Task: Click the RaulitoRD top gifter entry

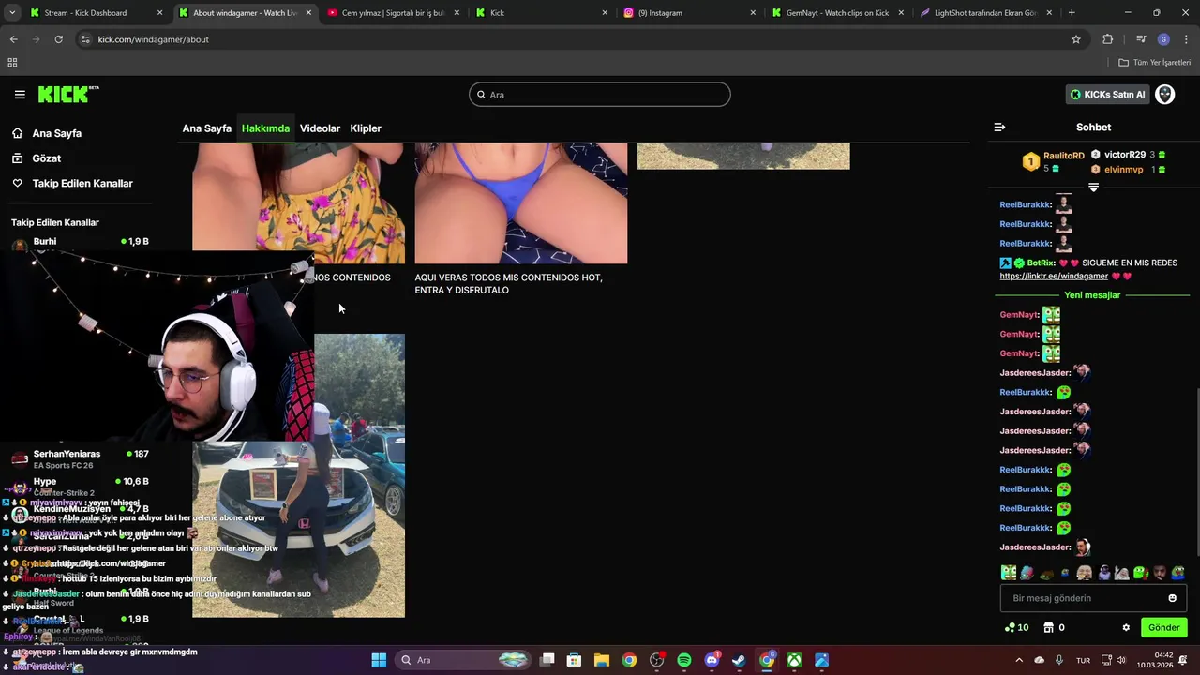Action: (x=1054, y=161)
